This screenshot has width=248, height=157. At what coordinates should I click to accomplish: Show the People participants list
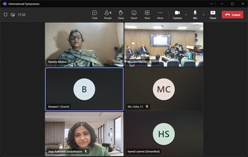point(108,15)
